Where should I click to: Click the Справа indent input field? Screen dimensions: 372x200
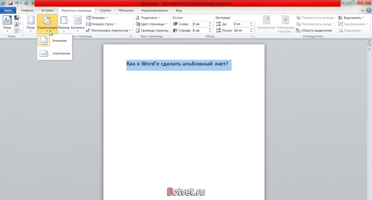200,31
